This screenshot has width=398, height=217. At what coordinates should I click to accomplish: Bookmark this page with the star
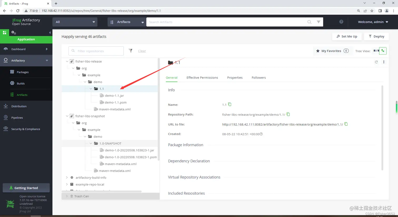(x=372, y=11)
